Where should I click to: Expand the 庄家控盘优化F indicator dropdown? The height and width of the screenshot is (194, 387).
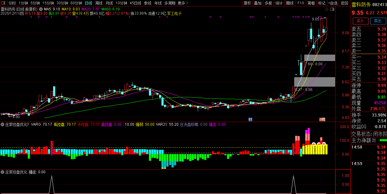coord(2,124)
